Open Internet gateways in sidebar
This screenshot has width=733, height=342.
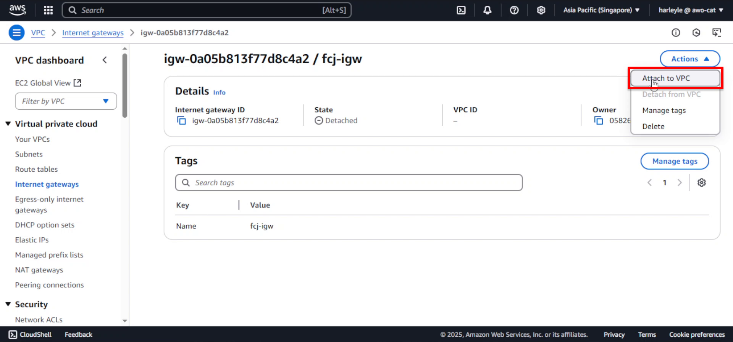coord(47,184)
